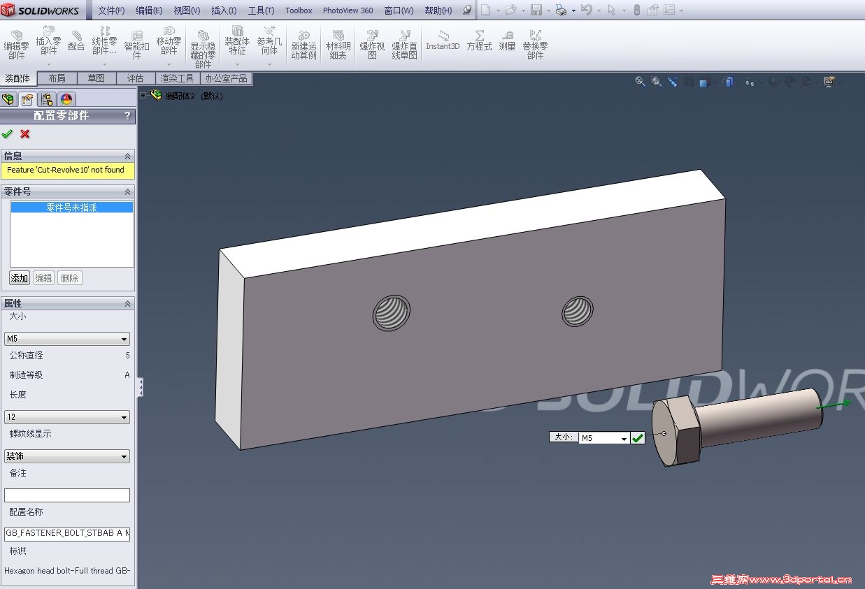The width and height of the screenshot is (865, 589).
Task: Click the 新建运动算例 tool
Action: pyautogui.click(x=303, y=45)
